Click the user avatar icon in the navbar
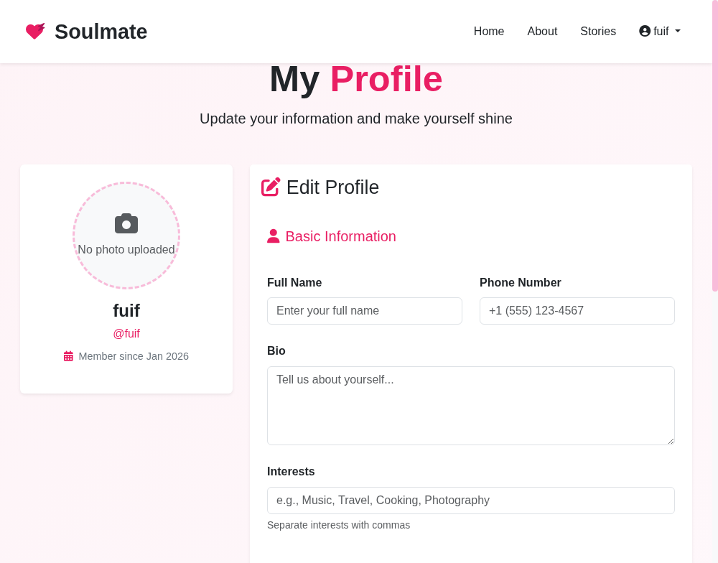The height and width of the screenshot is (563, 718). pyautogui.click(x=644, y=31)
